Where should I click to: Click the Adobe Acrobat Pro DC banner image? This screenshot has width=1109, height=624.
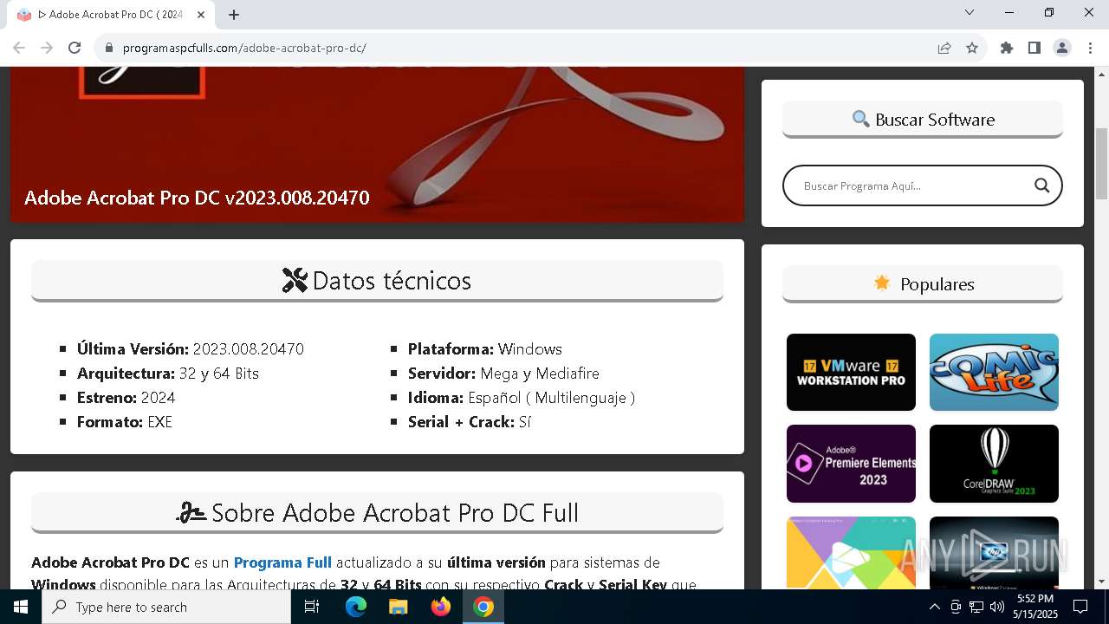click(377, 144)
